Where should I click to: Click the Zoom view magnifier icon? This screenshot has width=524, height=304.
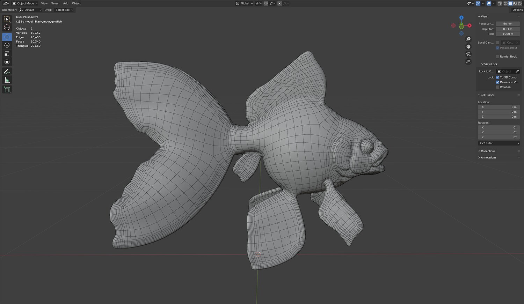pos(468,39)
